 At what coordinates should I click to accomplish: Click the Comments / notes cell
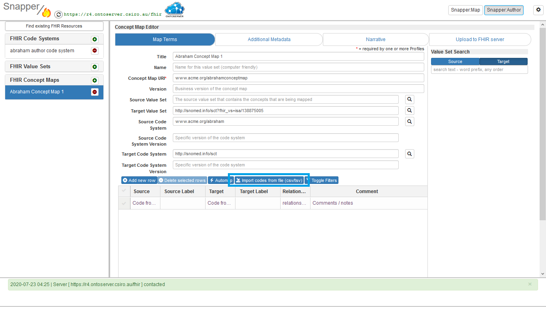369,203
